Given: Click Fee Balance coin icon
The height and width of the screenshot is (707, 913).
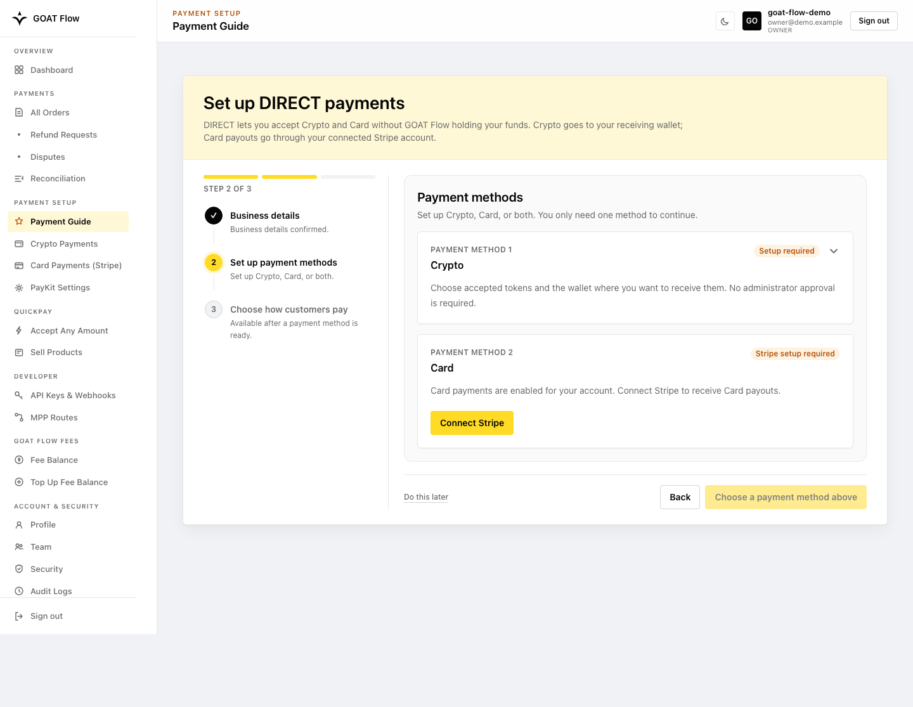Looking at the screenshot, I should [x=19, y=460].
